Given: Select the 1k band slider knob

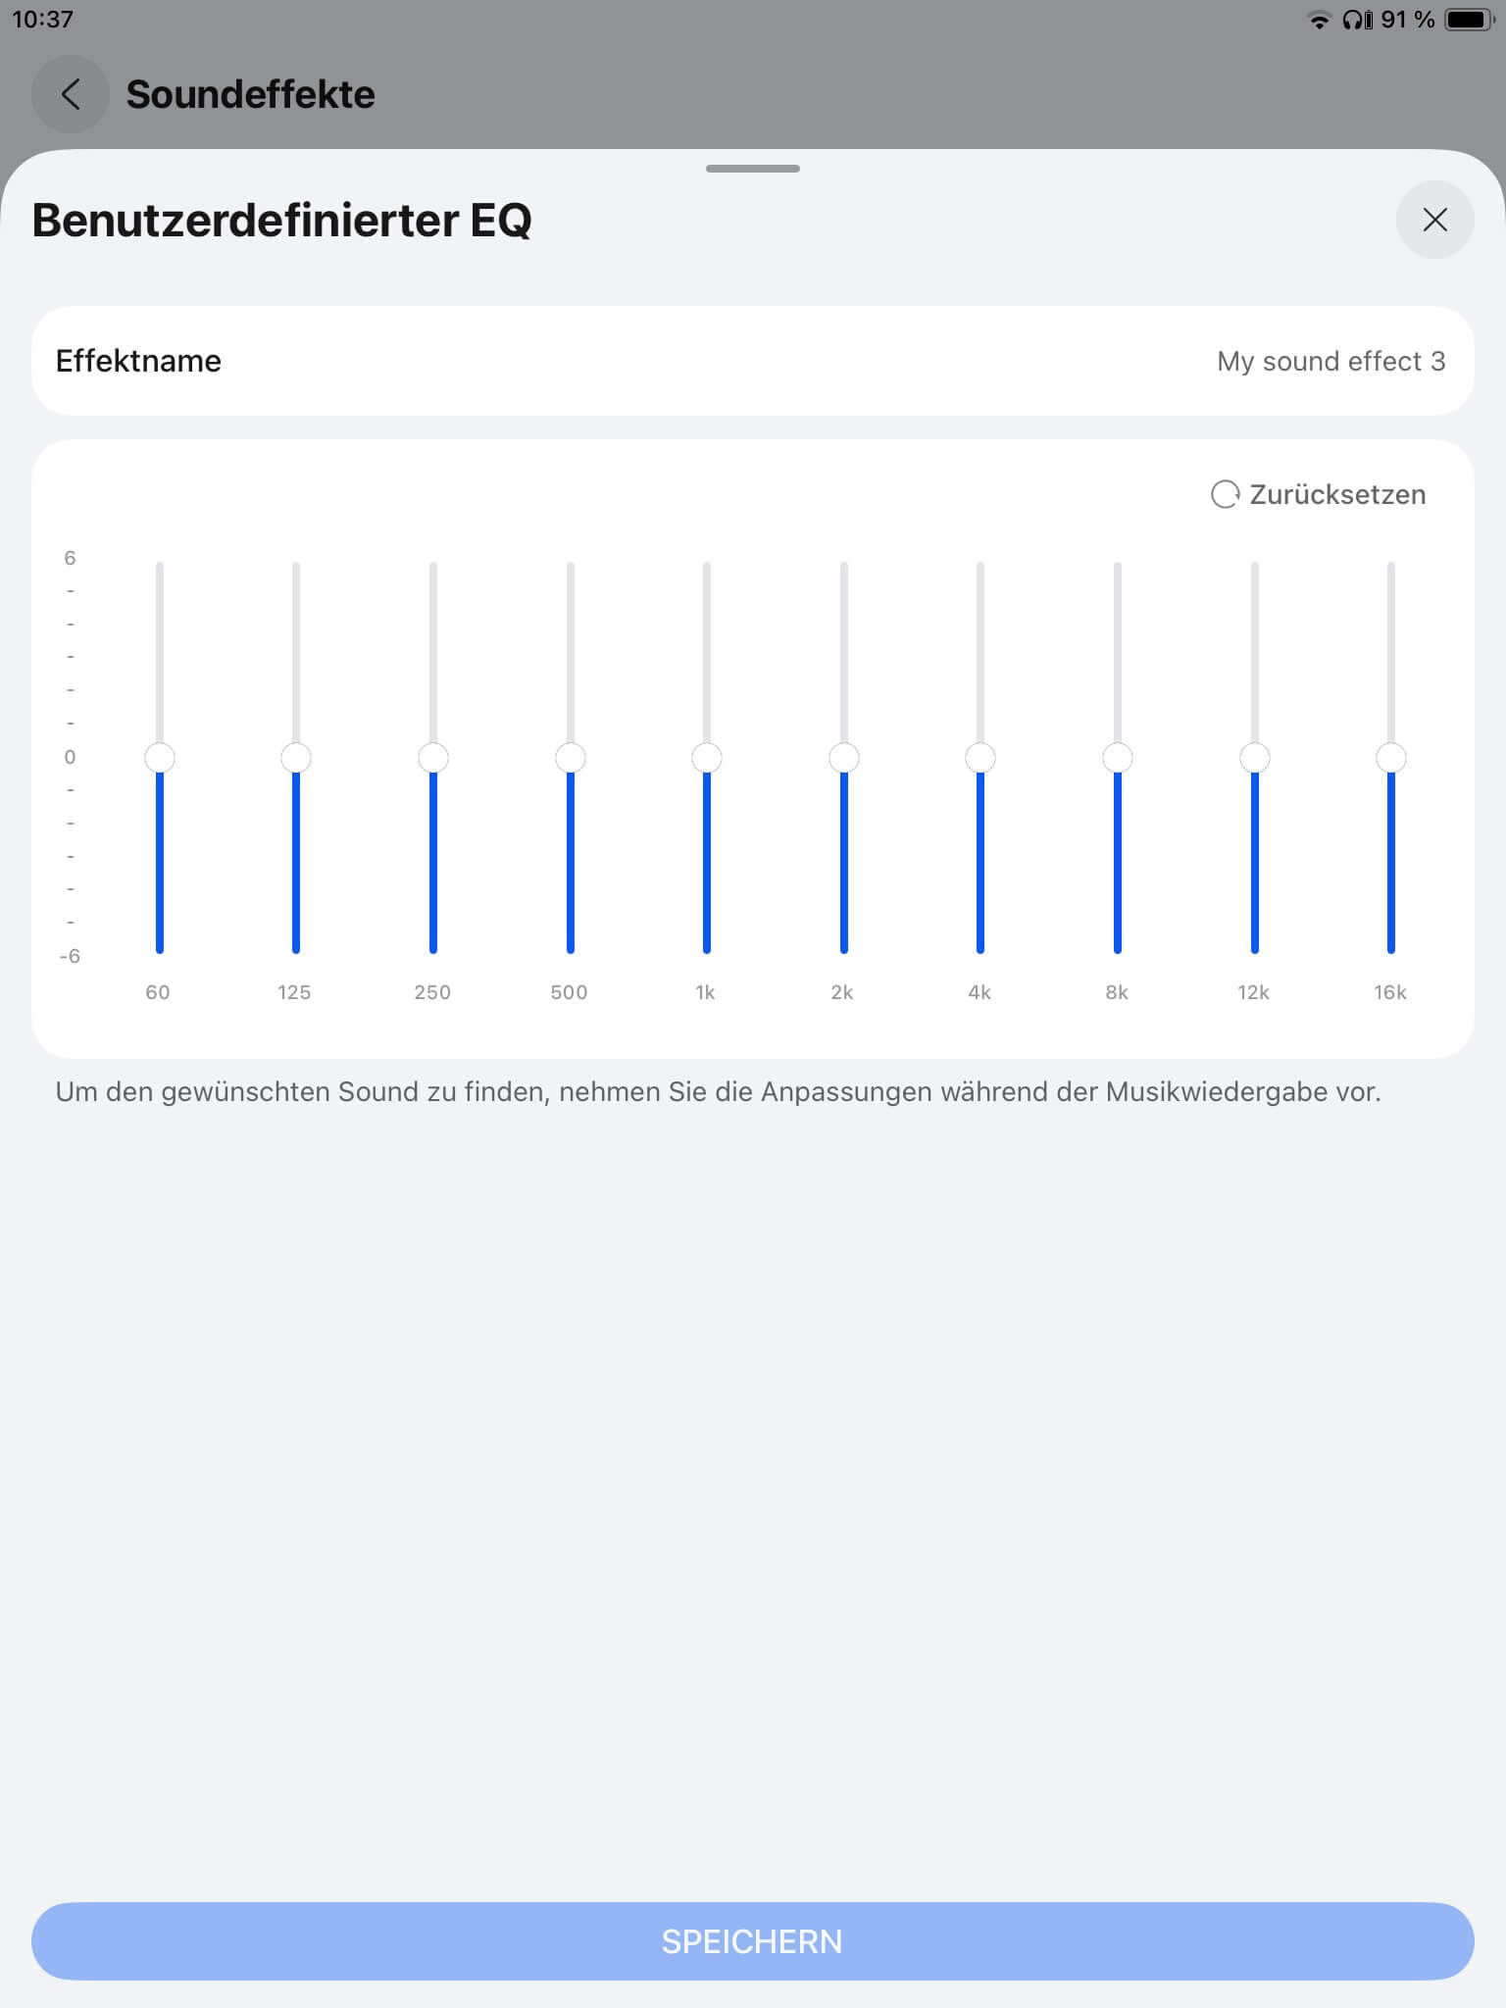Looking at the screenshot, I should click(x=707, y=758).
